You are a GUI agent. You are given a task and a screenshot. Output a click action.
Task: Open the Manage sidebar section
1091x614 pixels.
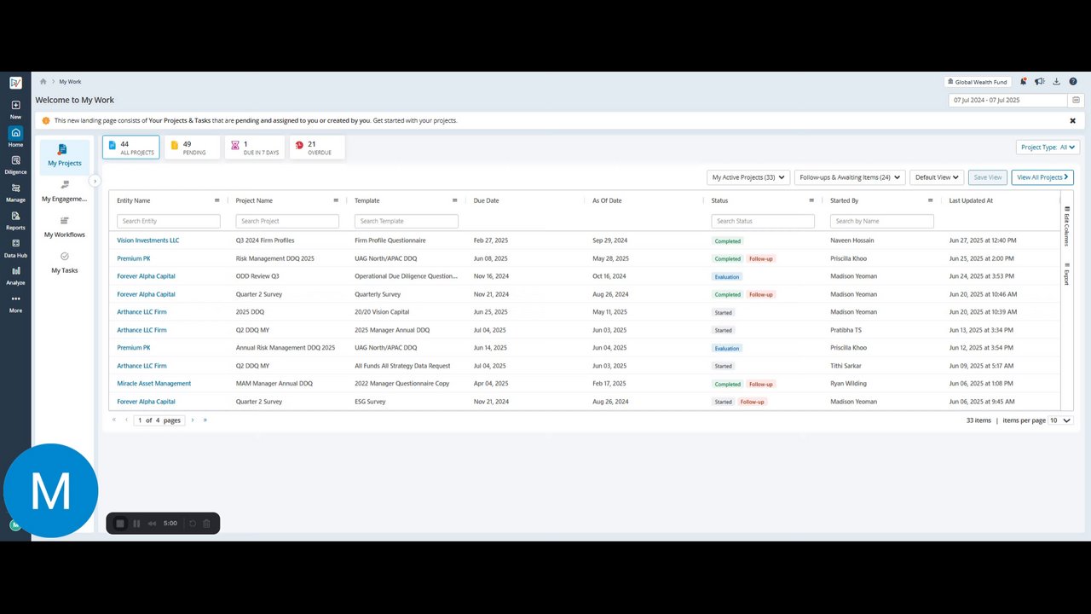(x=15, y=192)
